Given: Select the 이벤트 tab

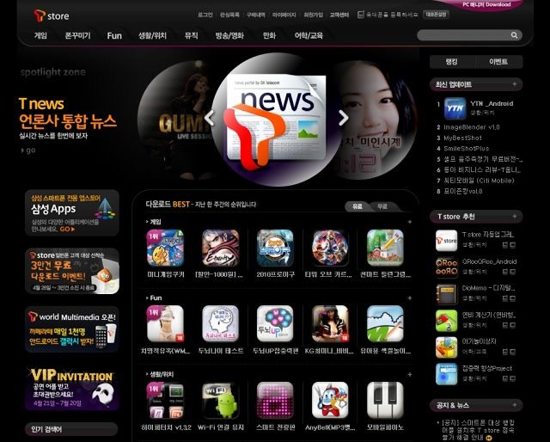Looking at the screenshot, I should tap(498, 62).
